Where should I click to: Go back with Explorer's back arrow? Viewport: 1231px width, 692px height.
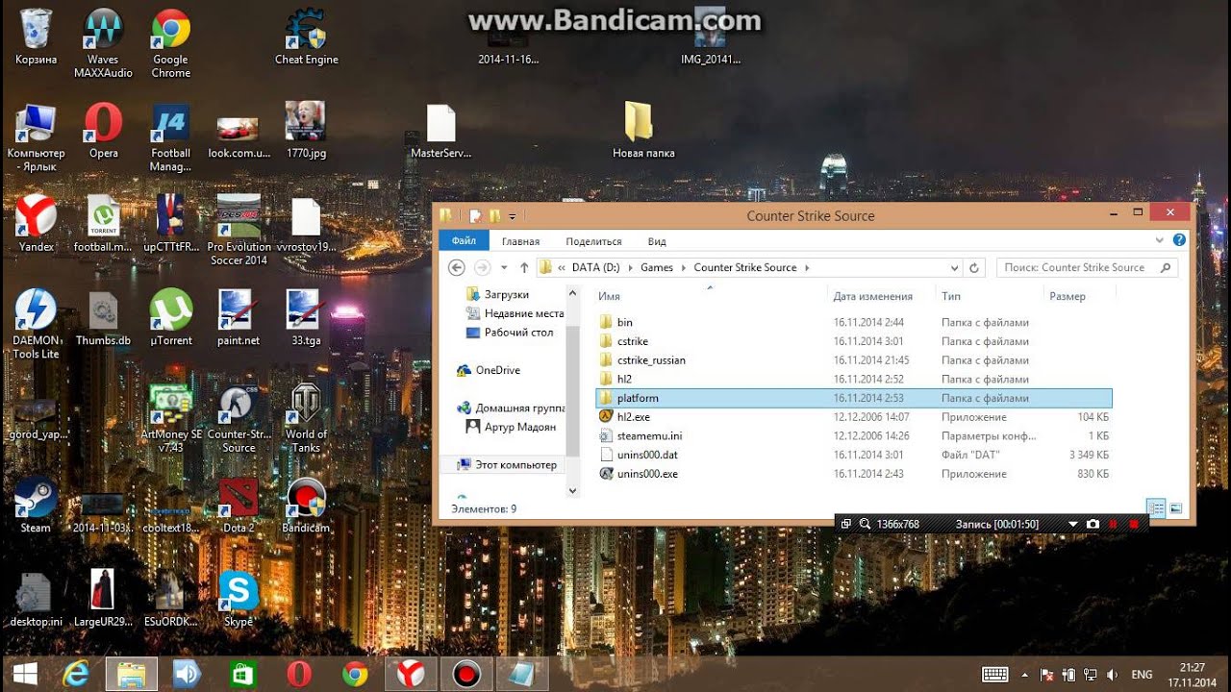(457, 268)
